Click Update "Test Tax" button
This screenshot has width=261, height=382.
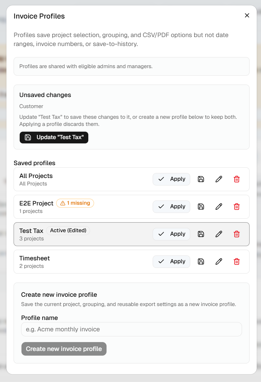tap(54, 137)
